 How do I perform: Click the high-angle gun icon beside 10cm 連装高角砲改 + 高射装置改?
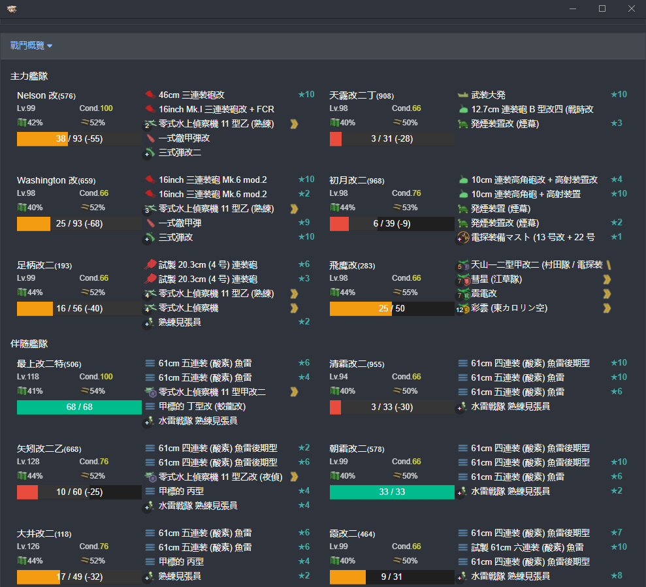[462, 180]
